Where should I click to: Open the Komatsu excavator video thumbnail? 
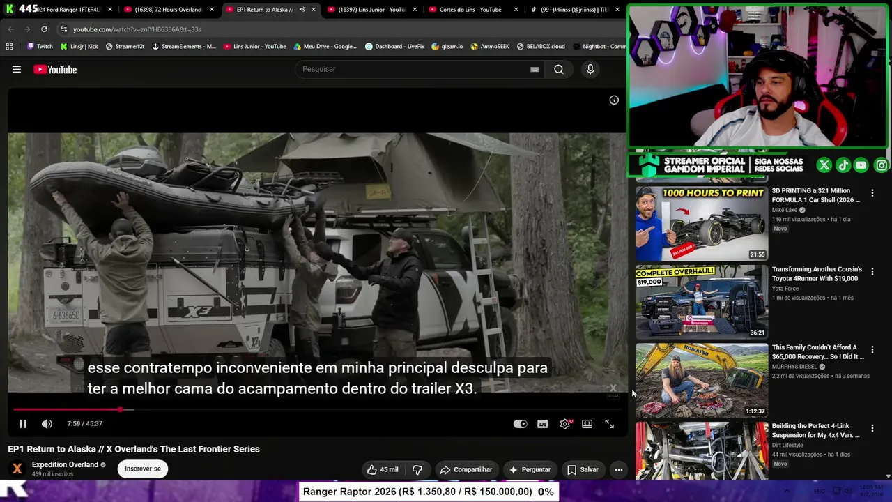point(702,380)
